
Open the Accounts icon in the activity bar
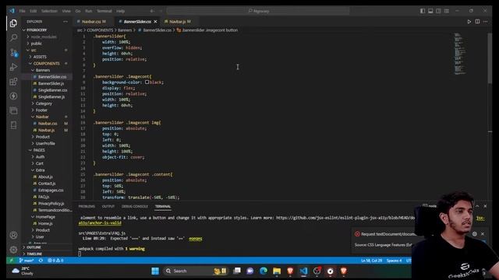pos(13,235)
